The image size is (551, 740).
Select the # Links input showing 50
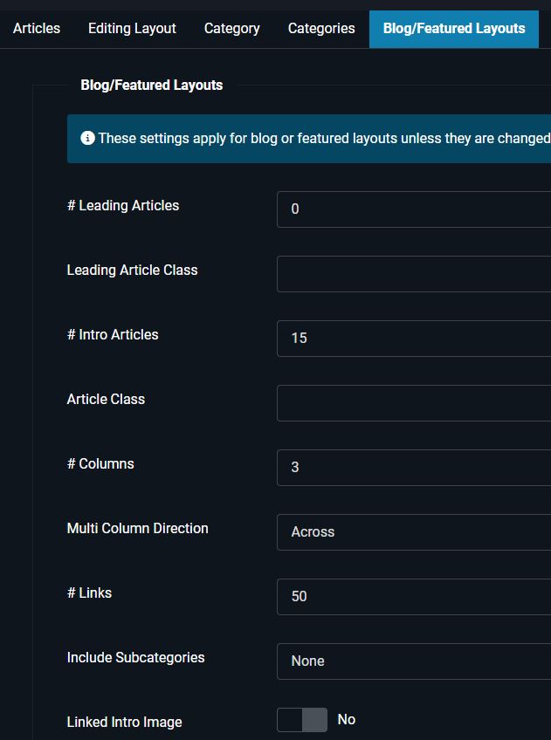coord(412,596)
